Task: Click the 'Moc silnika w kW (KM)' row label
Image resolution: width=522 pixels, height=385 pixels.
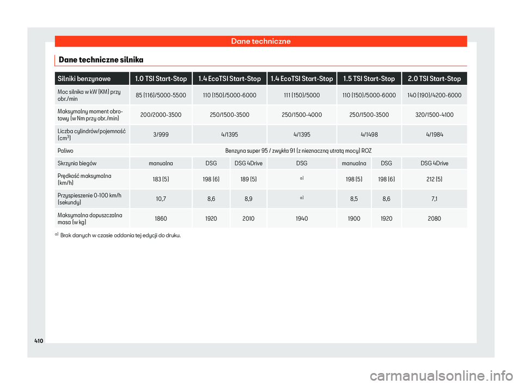Action: [x=89, y=95]
